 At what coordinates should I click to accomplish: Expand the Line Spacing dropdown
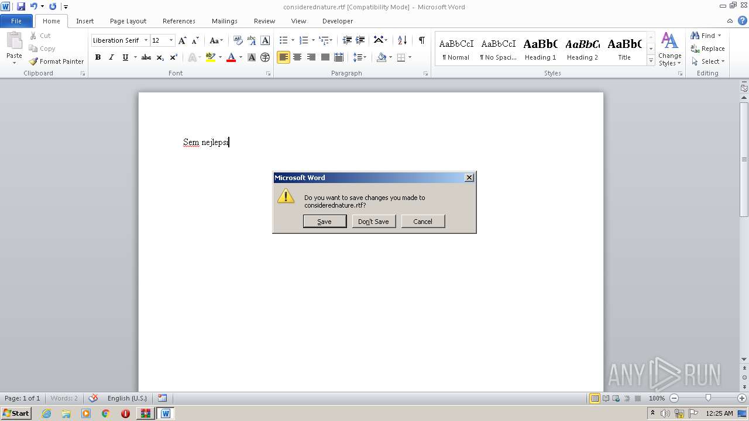359,57
